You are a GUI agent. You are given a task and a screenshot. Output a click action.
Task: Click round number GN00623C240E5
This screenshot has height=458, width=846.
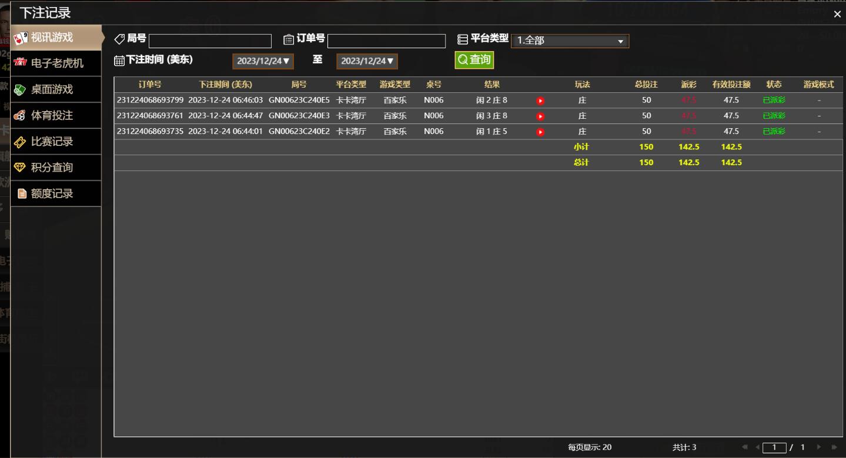(299, 100)
